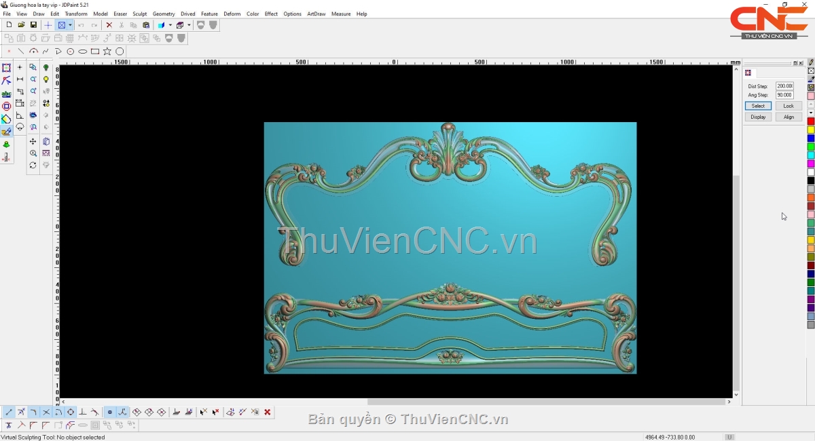Select the pan move arrows tool

coord(33,142)
